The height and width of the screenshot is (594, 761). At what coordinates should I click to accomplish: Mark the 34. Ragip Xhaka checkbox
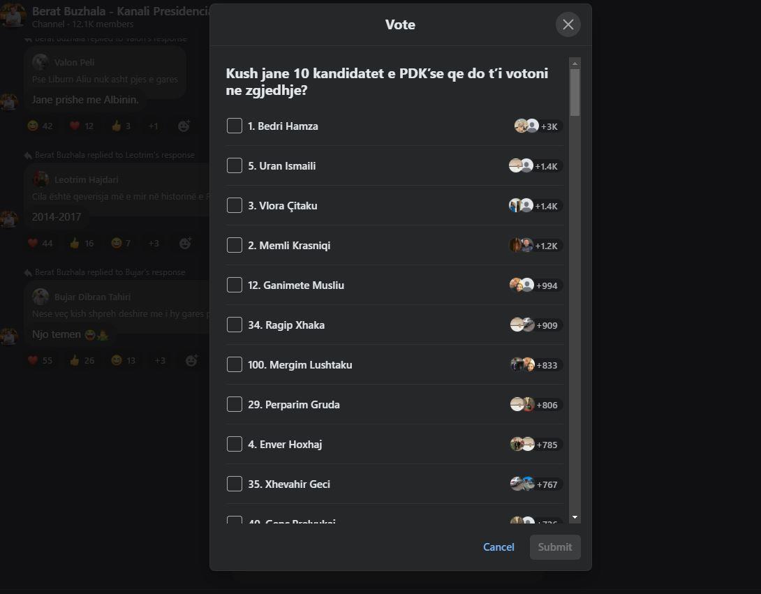pos(235,325)
